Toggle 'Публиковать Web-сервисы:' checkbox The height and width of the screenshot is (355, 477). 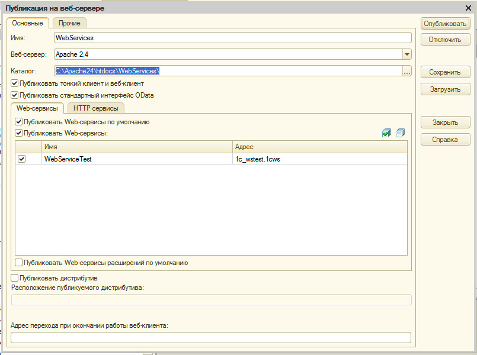(x=18, y=133)
